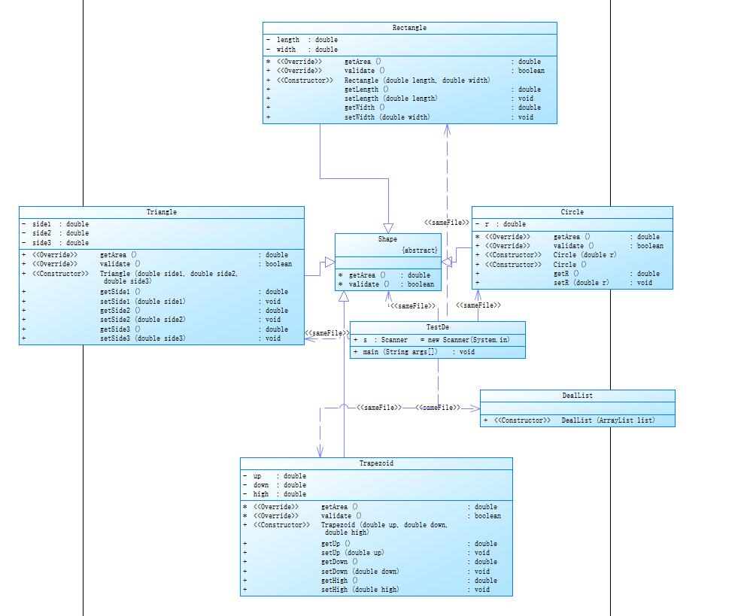Click high attribute in Trapezoid
750x616 pixels.
point(275,494)
